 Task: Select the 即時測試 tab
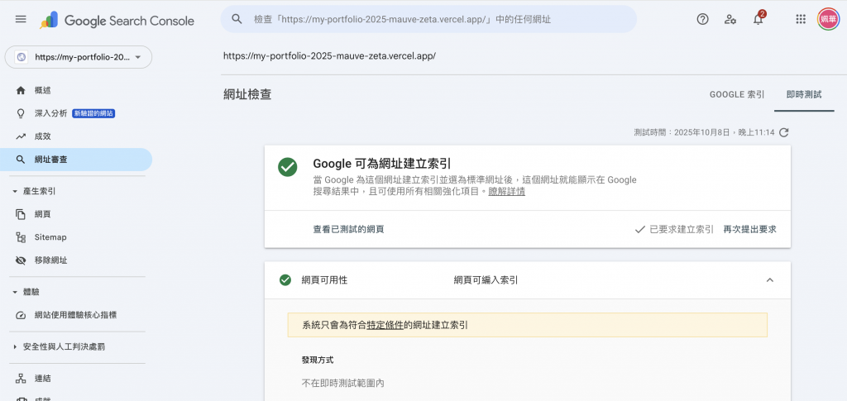click(x=804, y=94)
